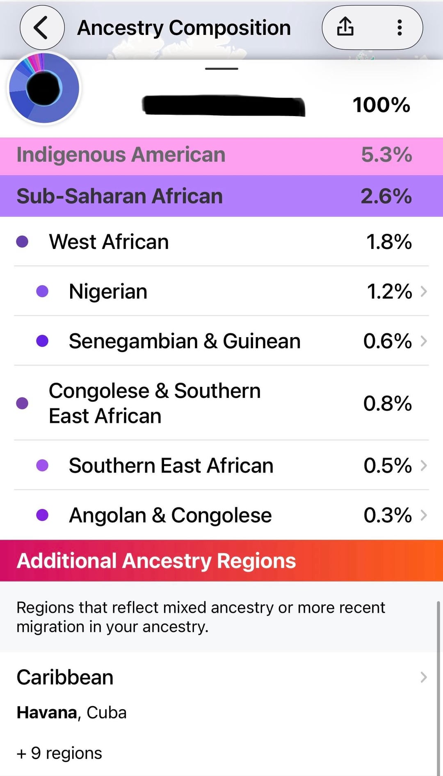
Task: Open Angolan & Congolese details chevron
Action: pyautogui.click(x=424, y=515)
